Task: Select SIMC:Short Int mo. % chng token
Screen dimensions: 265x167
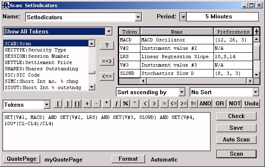Action: coord(46,81)
